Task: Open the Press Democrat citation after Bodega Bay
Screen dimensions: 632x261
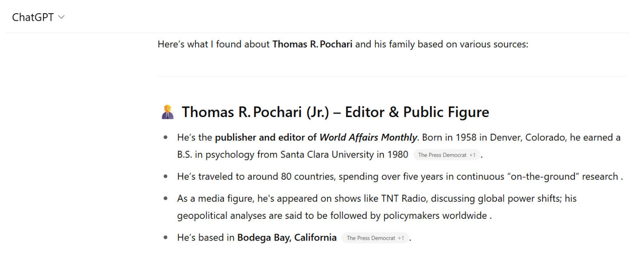Action: pyautogui.click(x=371, y=238)
